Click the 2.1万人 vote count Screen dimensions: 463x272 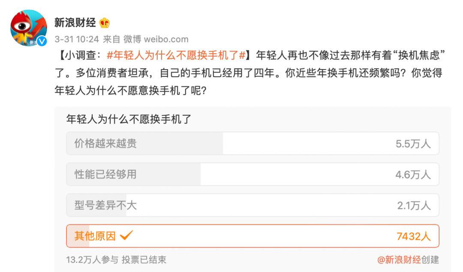pyautogui.click(x=413, y=206)
